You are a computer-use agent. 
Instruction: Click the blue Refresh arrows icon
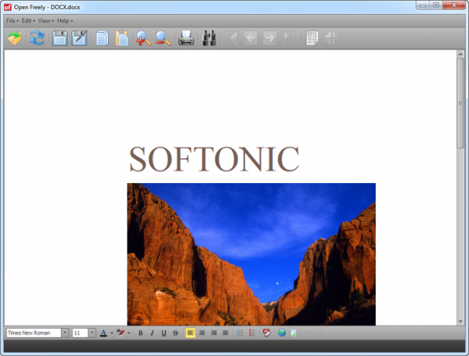[x=37, y=38]
